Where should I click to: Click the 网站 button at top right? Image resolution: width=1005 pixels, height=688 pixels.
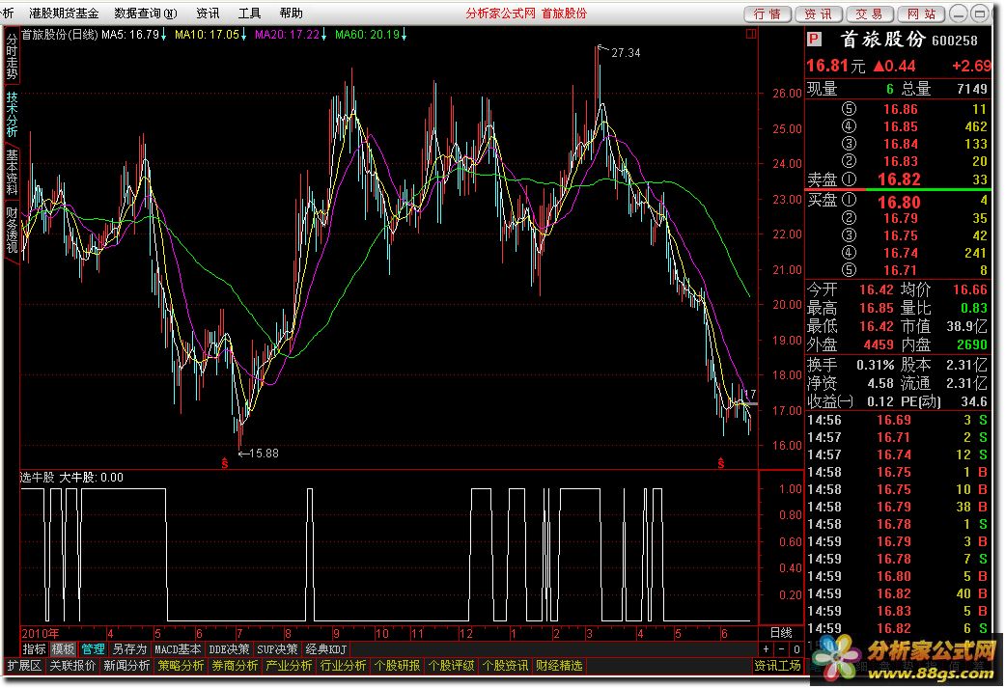[x=921, y=14]
